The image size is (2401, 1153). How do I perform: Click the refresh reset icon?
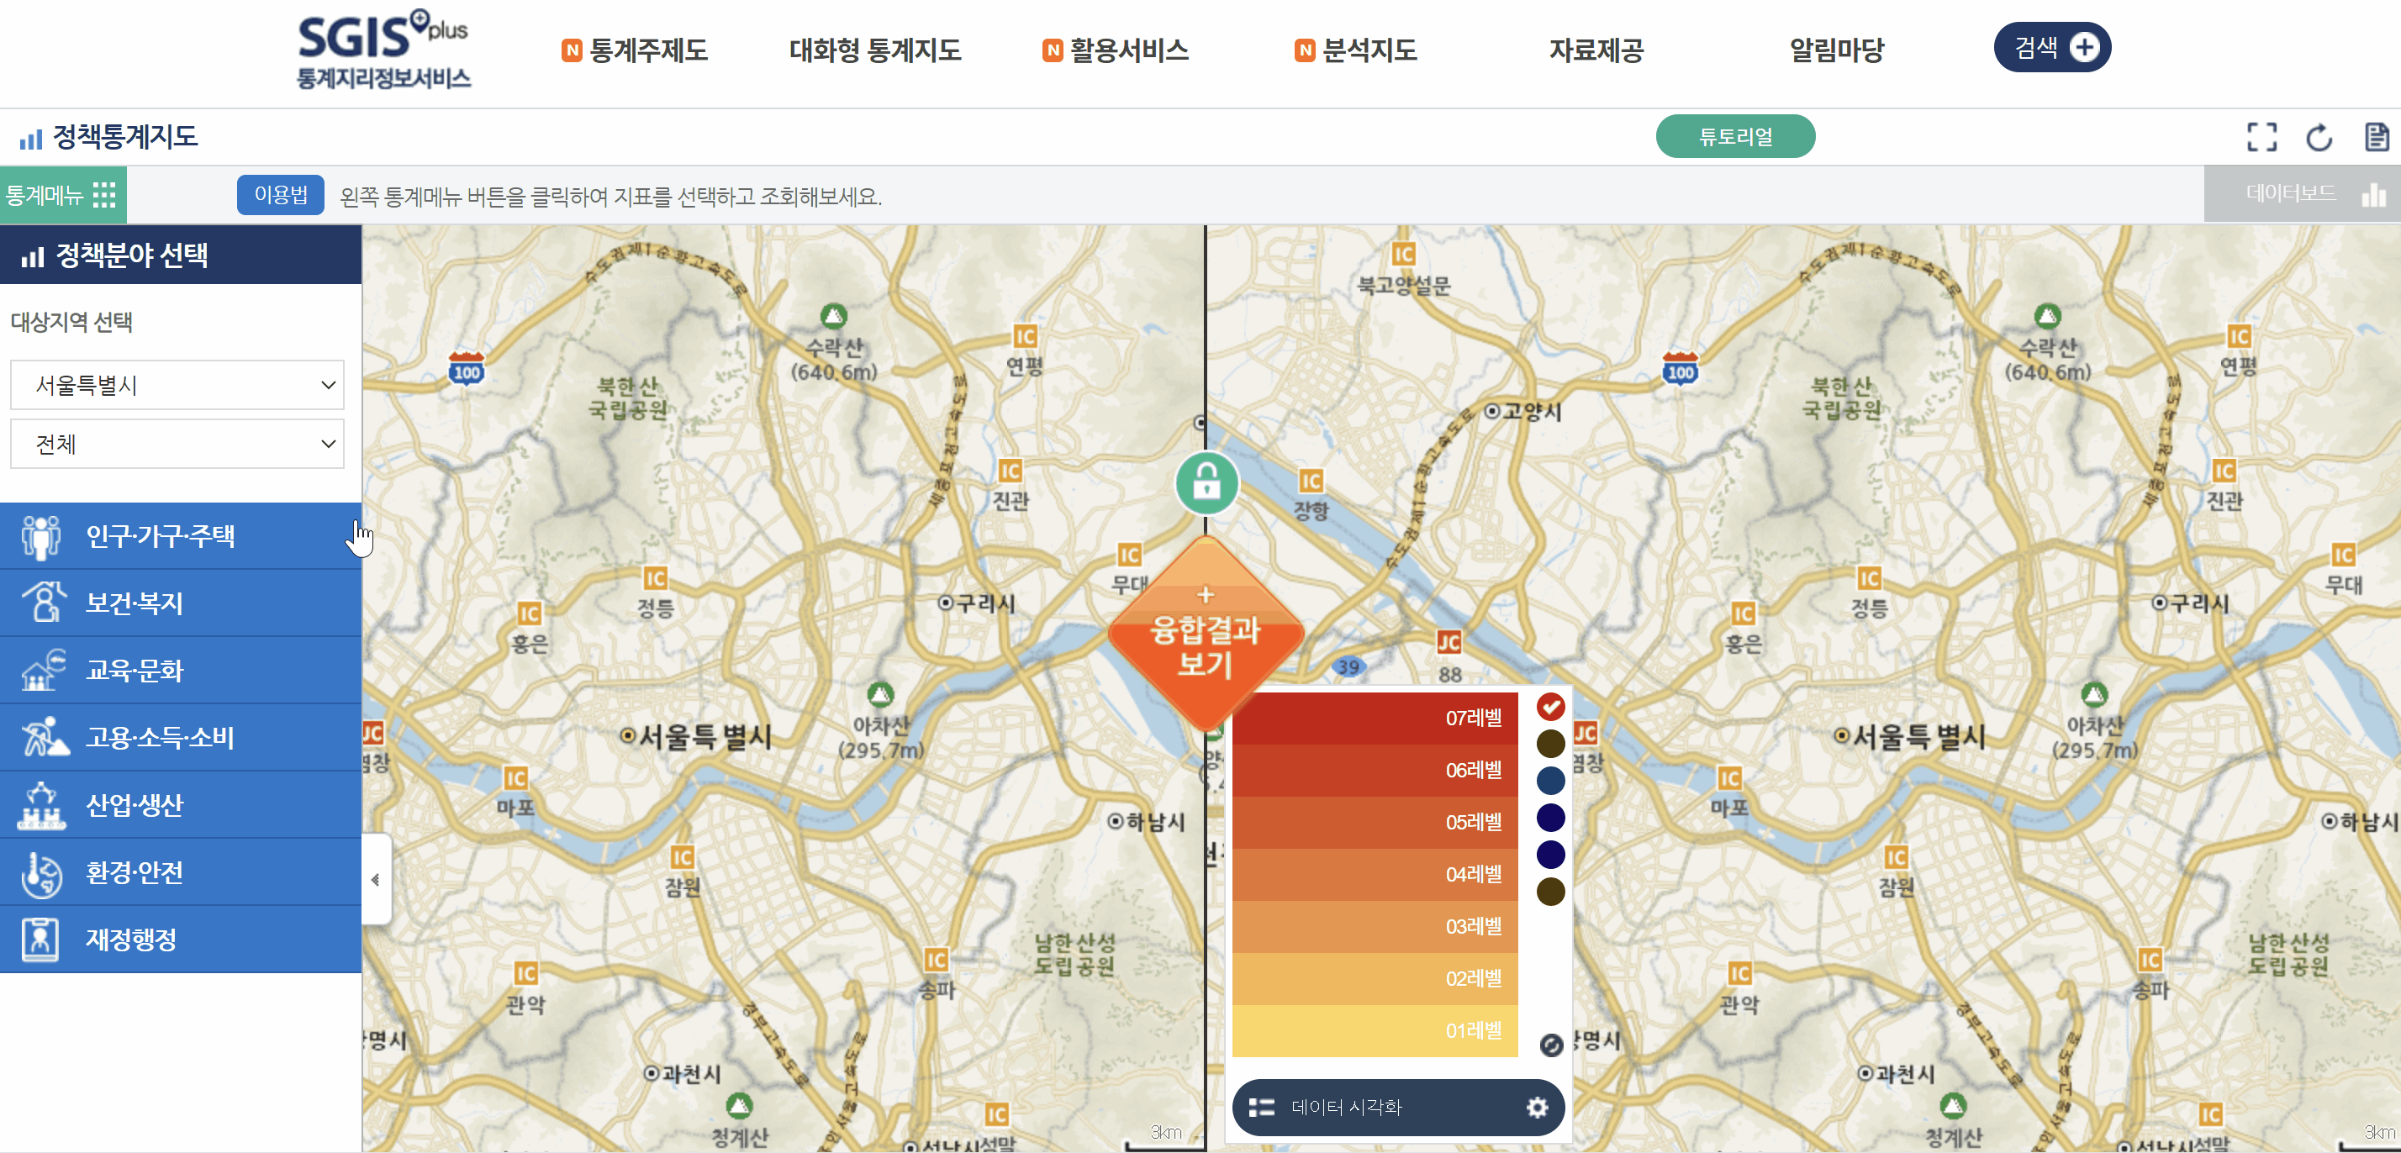tap(2319, 137)
